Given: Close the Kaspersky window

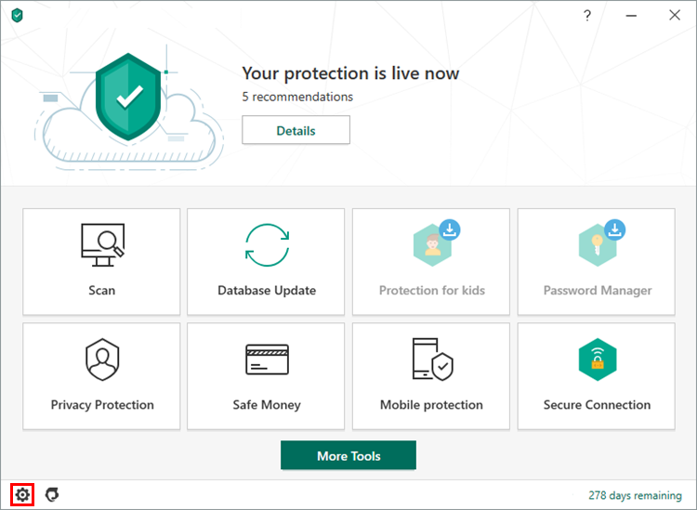Looking at the screenshot, I should [675, 15].
